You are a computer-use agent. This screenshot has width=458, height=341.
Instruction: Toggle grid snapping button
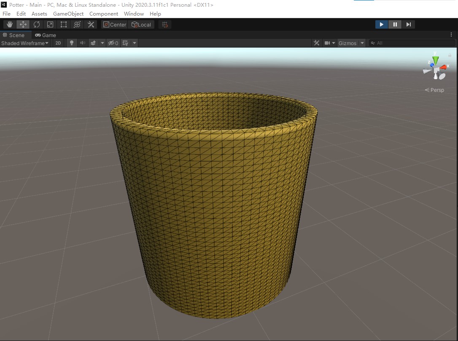pos(165,24)
